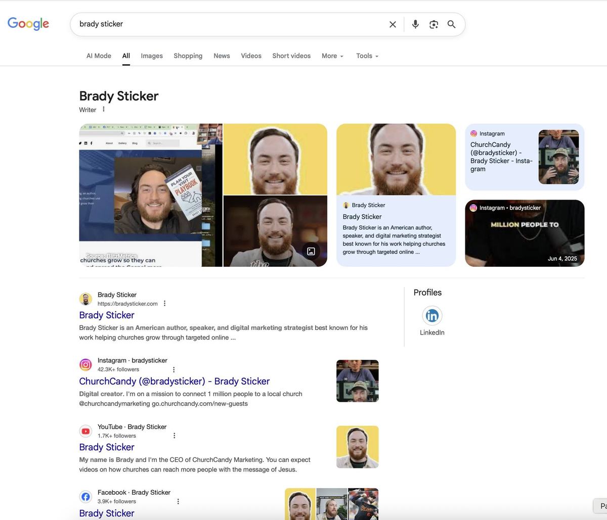Select the All results tab

pyautogui.click(x=126, y=56)
